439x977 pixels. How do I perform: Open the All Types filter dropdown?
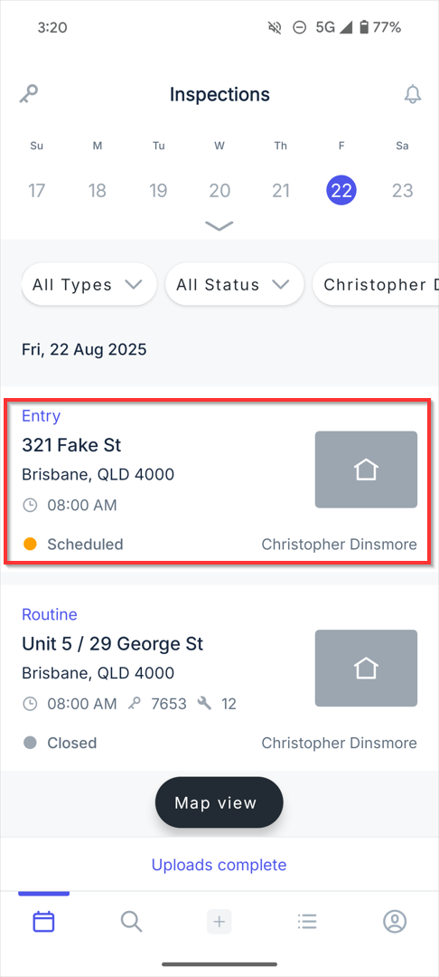(89, 285)
